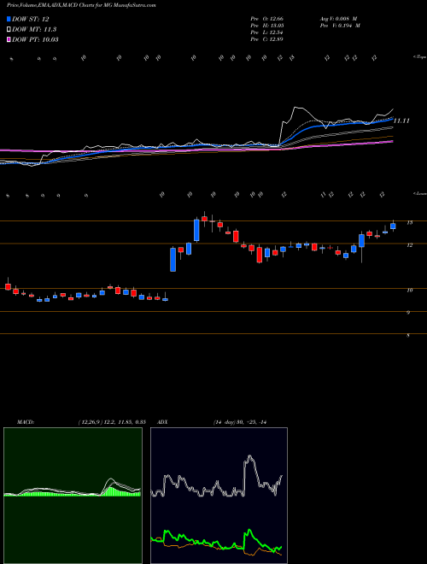This screenshot has height=564, width=427.
Task: Open the green MACD histogram panel
Action: tap(73, 496)
